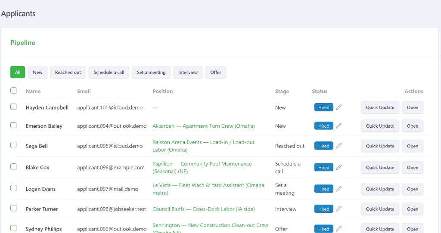Screen dimensions: 441x233
Task: Quick Update Hayden Campbell
Action: click(x=380, y=107)
